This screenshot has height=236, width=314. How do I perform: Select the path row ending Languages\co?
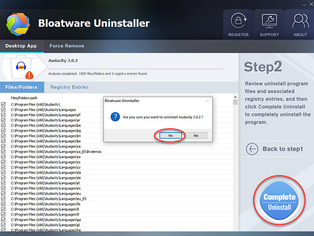click(46, 157)
